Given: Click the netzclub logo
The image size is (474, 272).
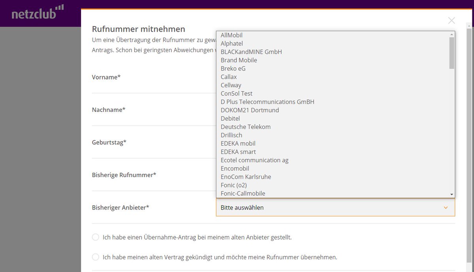Looking at the screenshot, I should [x=38, y=12].
